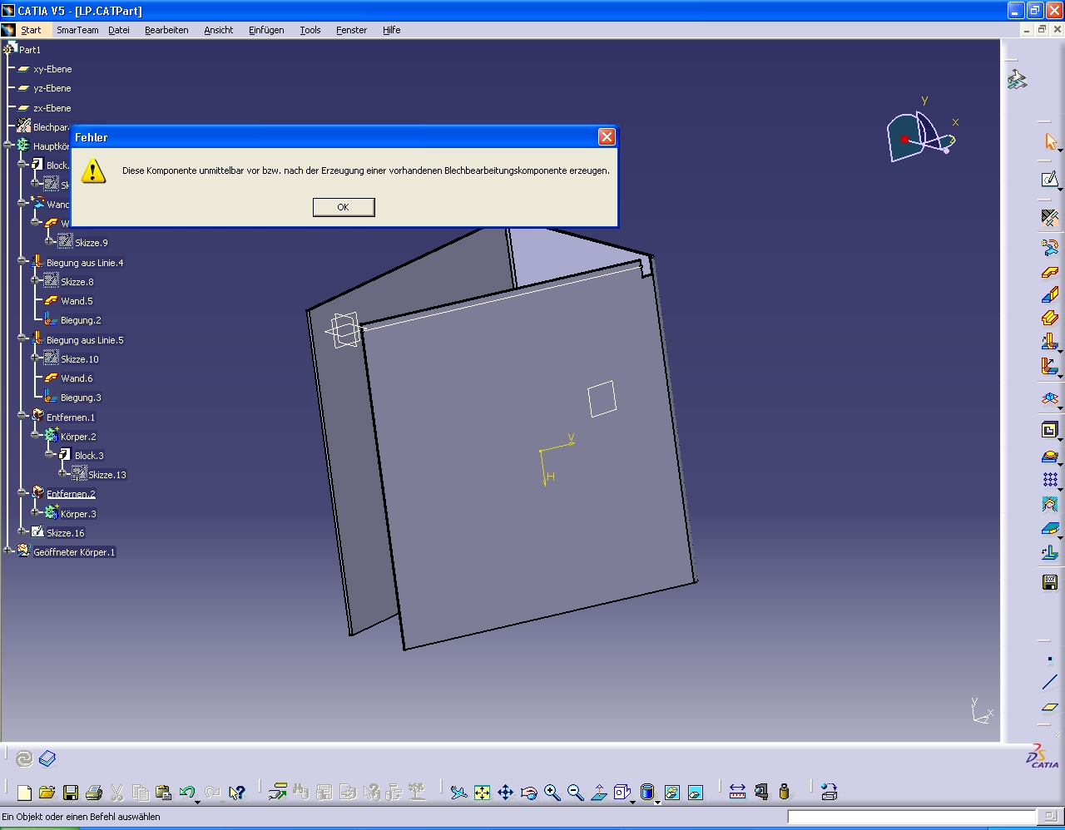This screenshot has width=1065, height=830.
Task: Select xy-Ebene in the tree
Action: click(52, 69)
